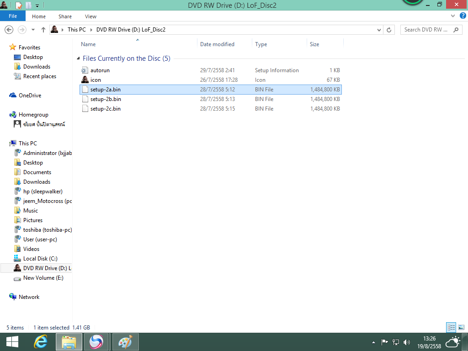Select Local Disk (C:) in navigation pane

point(40,259)
